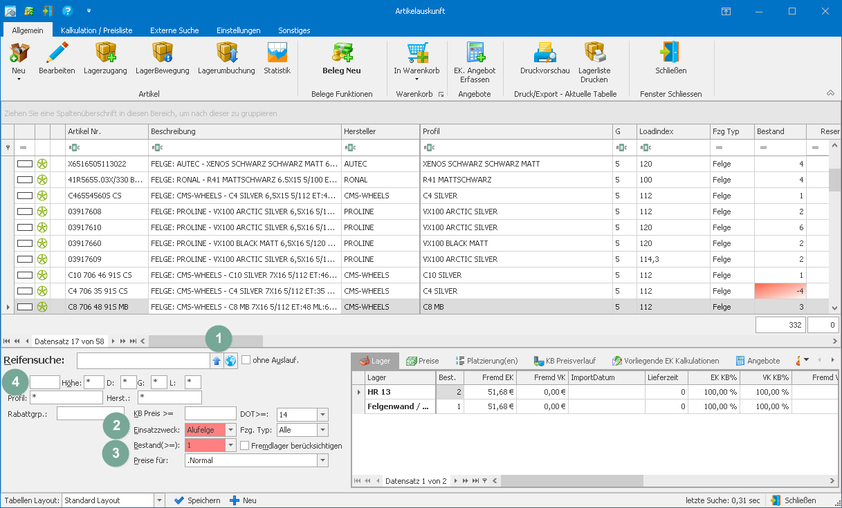Open the Druckvorschau print preview
Image resolution: width=842 pixels, height=508 pixels.
pos(544,53)
